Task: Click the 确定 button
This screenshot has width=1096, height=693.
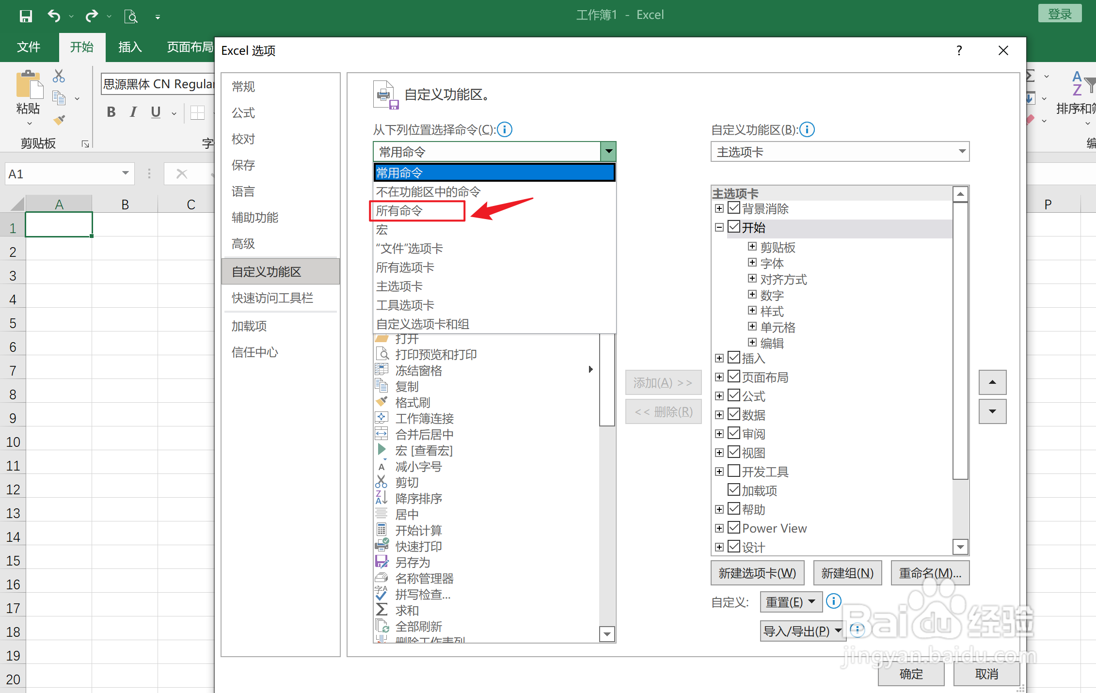Action: click(x=910, y=674)
